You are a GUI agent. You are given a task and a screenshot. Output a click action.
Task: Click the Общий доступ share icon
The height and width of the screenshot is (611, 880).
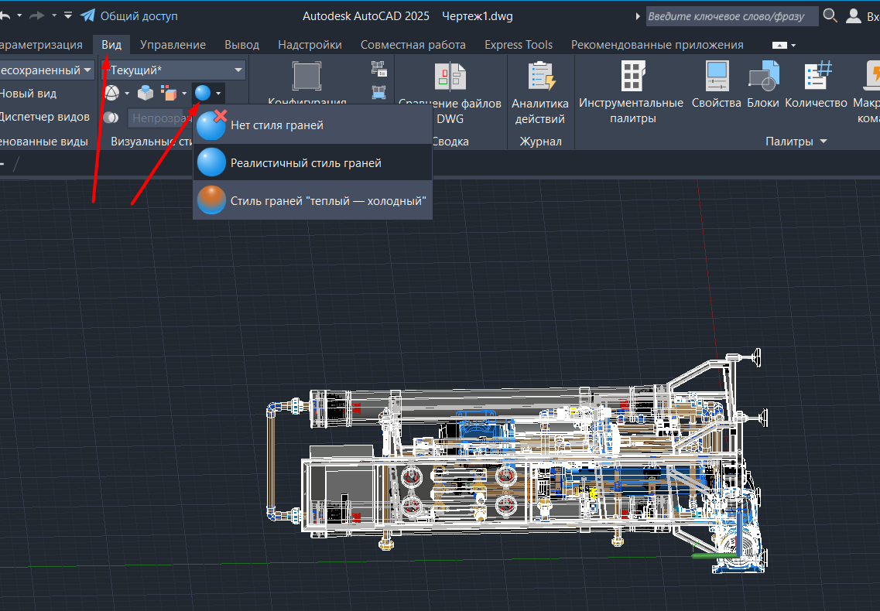tap(88, 15)
